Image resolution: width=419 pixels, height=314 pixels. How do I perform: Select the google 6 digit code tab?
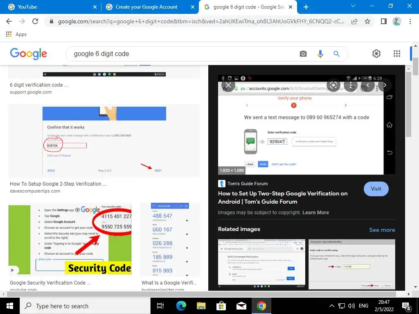click(248, 7)
